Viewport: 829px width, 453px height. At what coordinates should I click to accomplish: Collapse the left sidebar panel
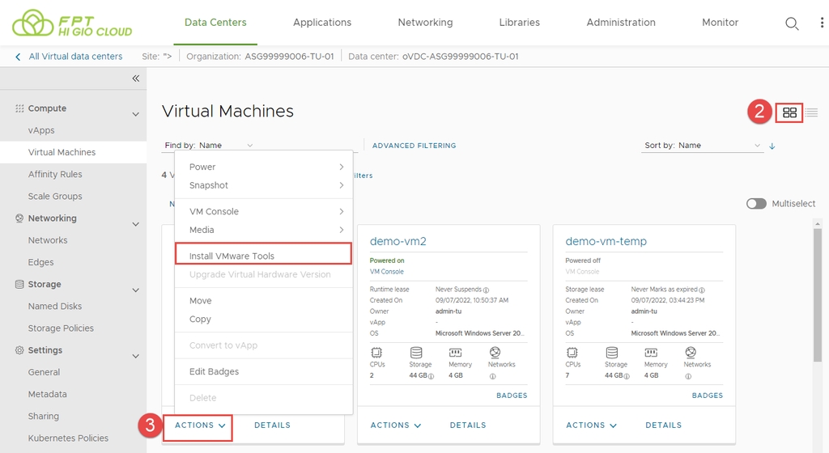135,78
